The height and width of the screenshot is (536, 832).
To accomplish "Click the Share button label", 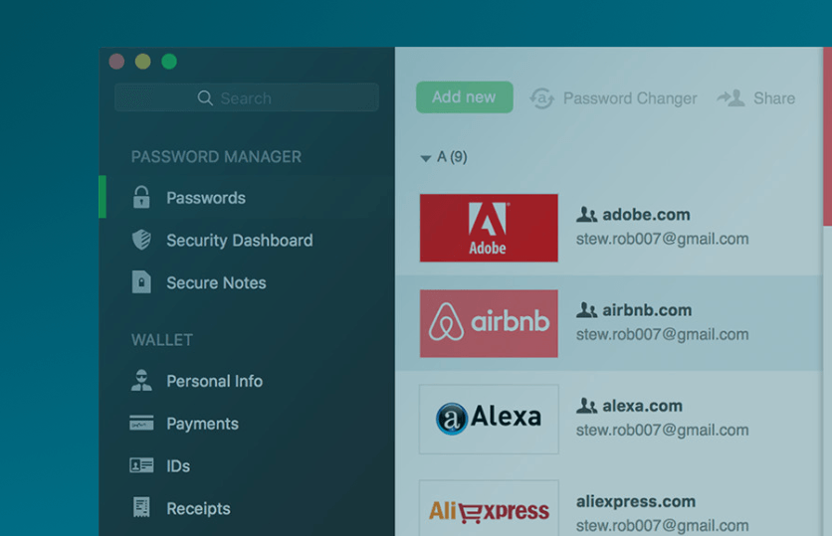I will point(774,98).
